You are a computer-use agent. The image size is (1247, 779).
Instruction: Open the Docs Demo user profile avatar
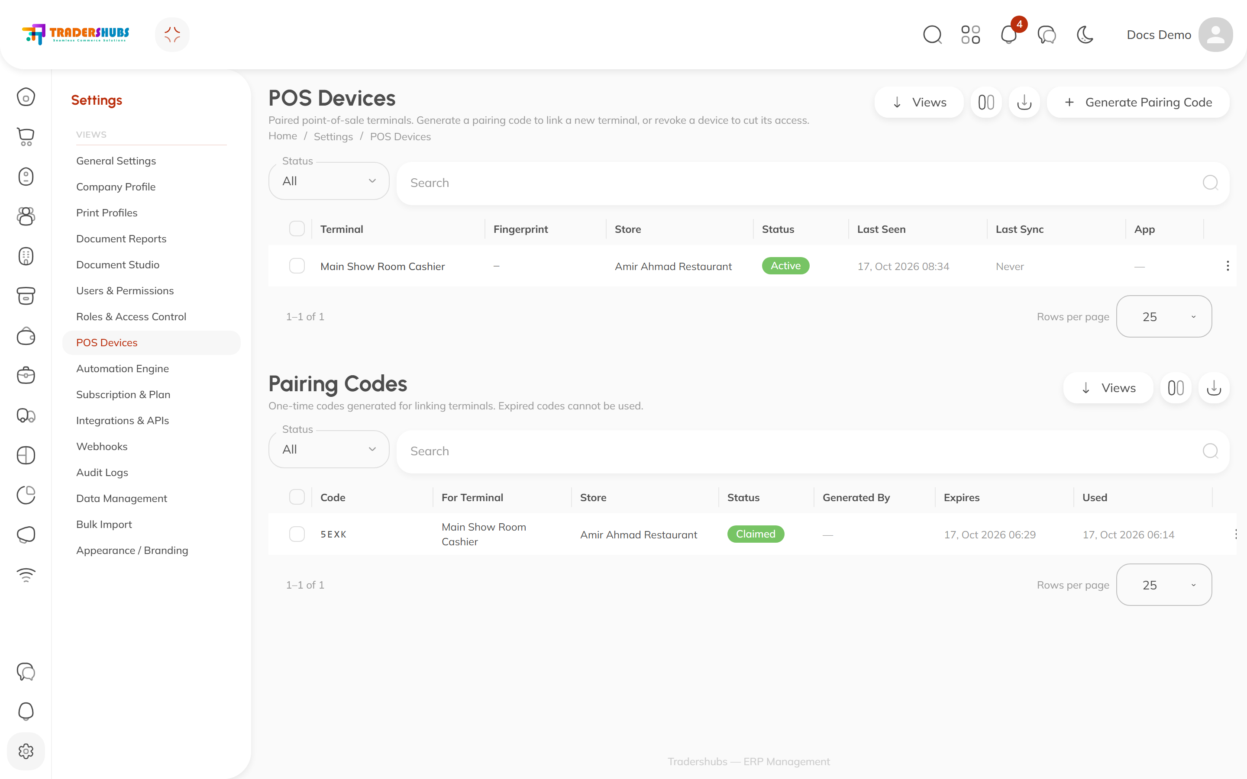click(1215, 35)
